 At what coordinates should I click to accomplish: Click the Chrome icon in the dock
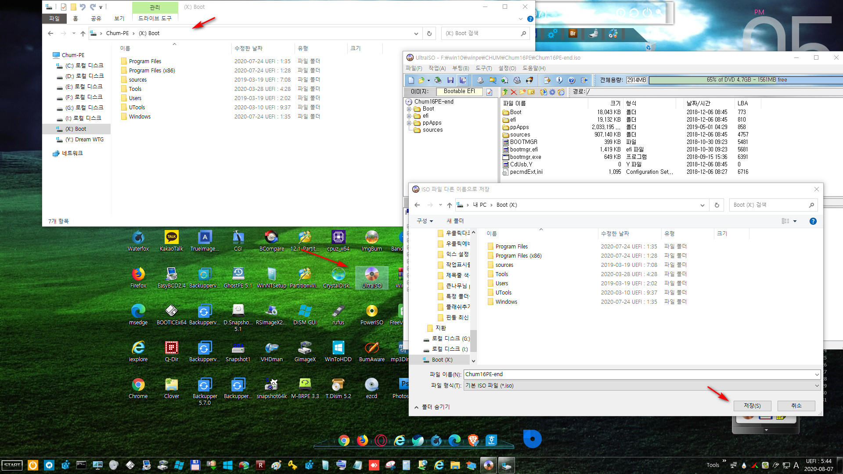tap(344, 440)
